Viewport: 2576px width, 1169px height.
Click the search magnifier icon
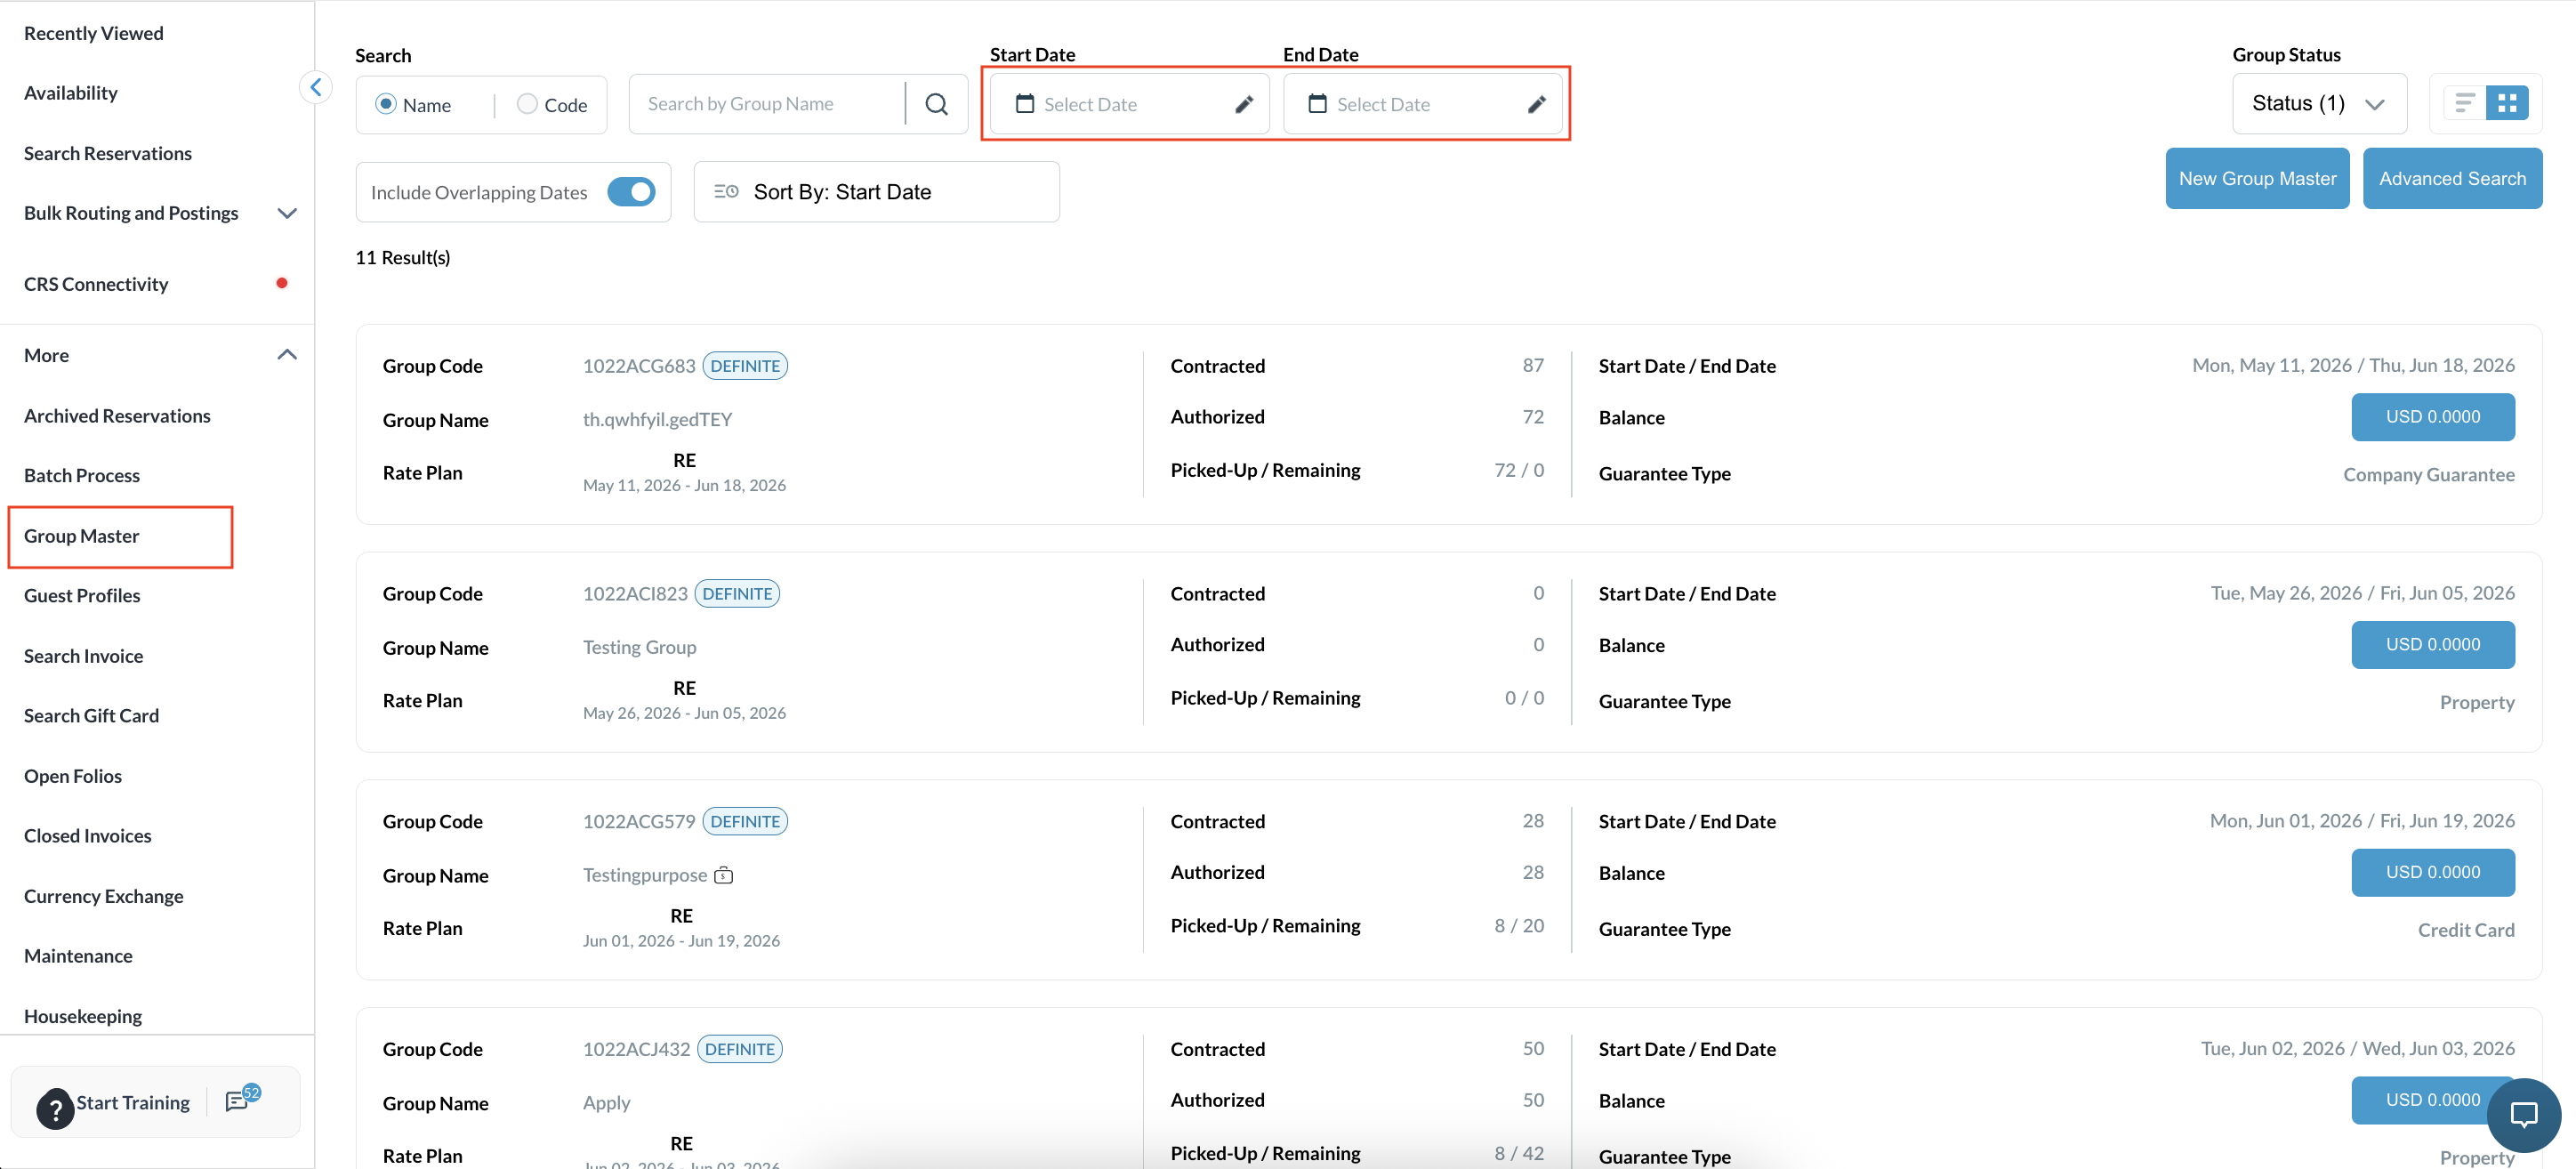coord(936,104)
